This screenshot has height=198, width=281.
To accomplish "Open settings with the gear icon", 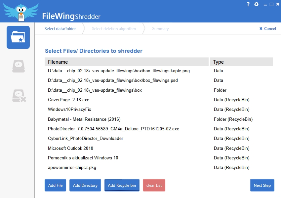I will [256, 4].
